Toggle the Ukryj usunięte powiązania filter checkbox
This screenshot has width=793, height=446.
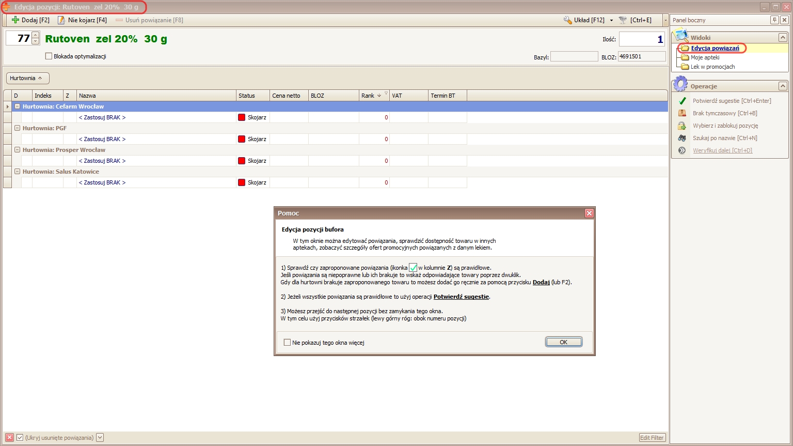20,438
